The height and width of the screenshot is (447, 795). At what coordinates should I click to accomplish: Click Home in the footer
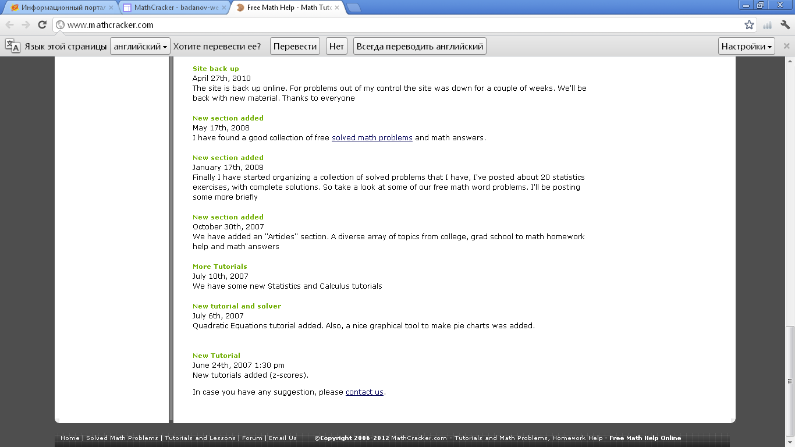(70, 438)
